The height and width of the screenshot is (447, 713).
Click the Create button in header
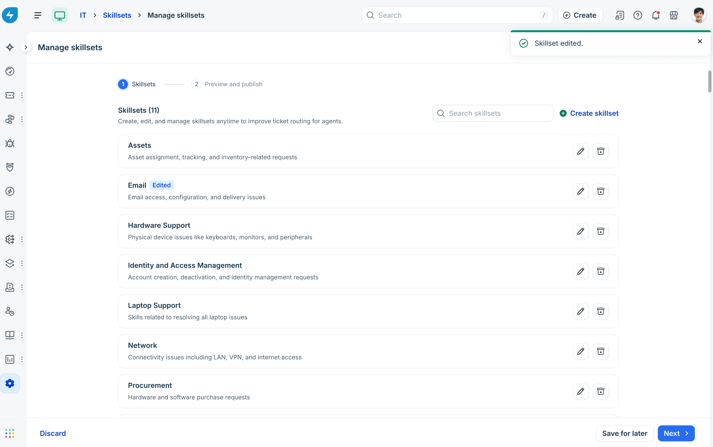[x=580, y=15]
